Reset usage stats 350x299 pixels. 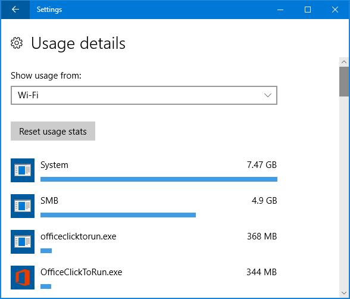pyautogui.click(x=53, y=131)
